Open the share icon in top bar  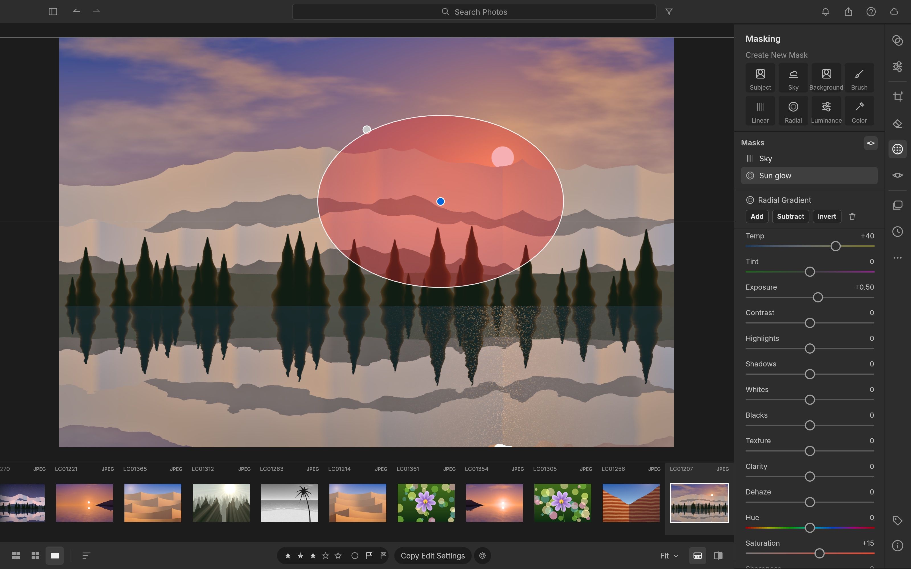(x=848, y=12)
